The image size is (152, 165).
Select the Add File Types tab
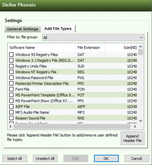point(58,28)
